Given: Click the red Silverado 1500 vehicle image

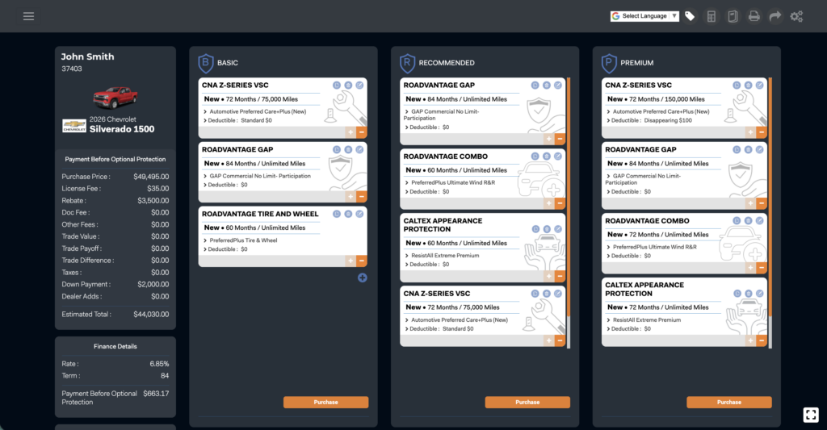Looking at the screenshot, I should coord(115,98).
